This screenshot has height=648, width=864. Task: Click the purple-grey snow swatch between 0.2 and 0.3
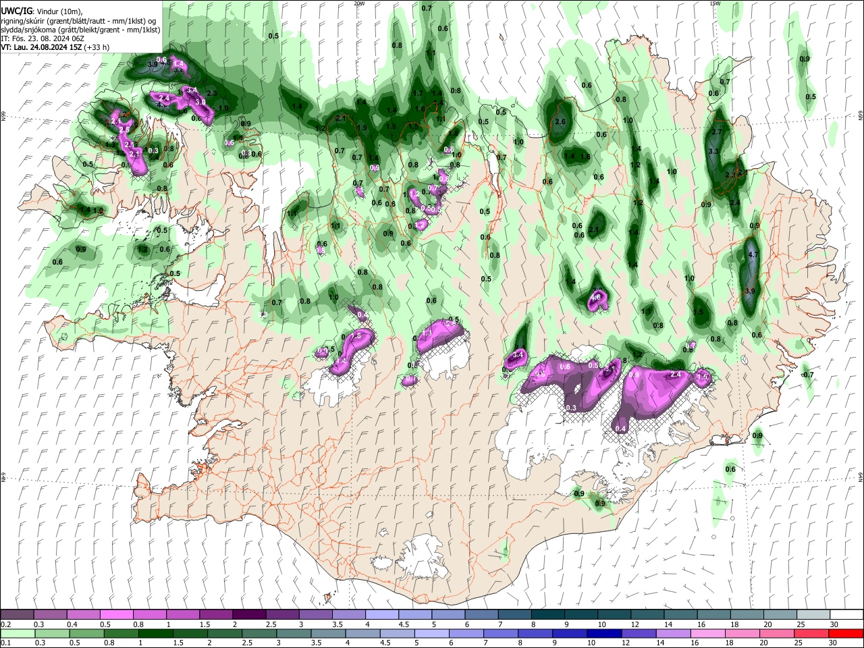(x=18, y=615)
